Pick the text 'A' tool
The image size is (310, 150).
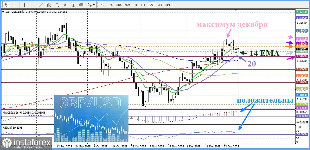65,5
